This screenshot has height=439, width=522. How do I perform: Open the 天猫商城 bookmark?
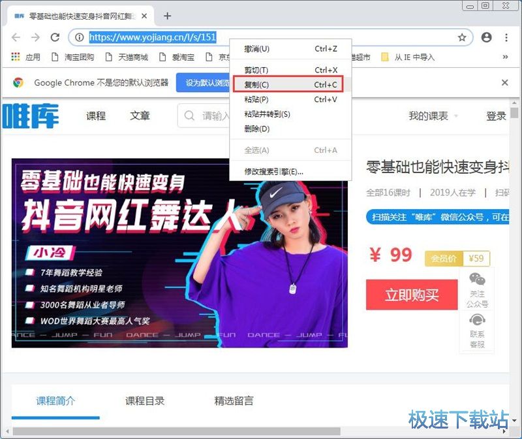pos(127,57)
